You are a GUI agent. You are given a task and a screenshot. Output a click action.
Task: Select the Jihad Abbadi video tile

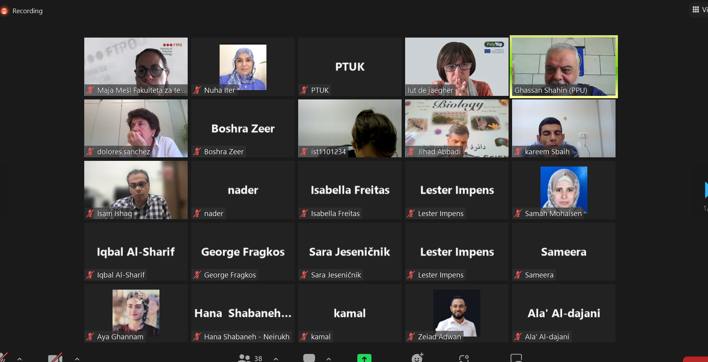(x=456, y=128)
